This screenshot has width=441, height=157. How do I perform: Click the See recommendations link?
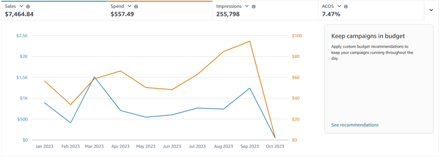pyautogui.click(x=355, y=125)
